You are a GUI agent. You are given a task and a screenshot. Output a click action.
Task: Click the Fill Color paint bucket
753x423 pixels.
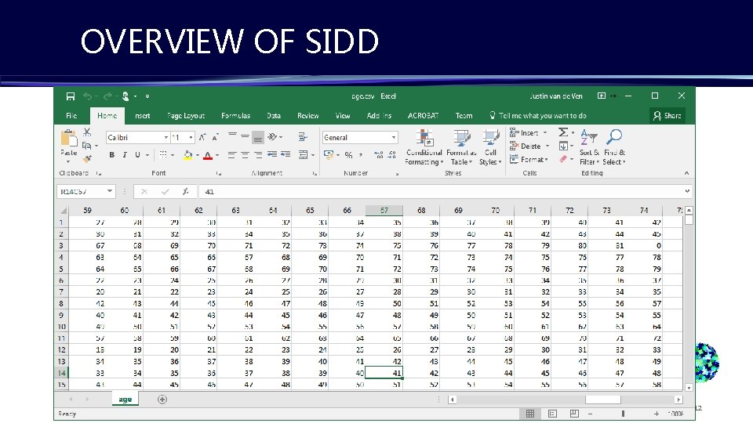(187, 154)
